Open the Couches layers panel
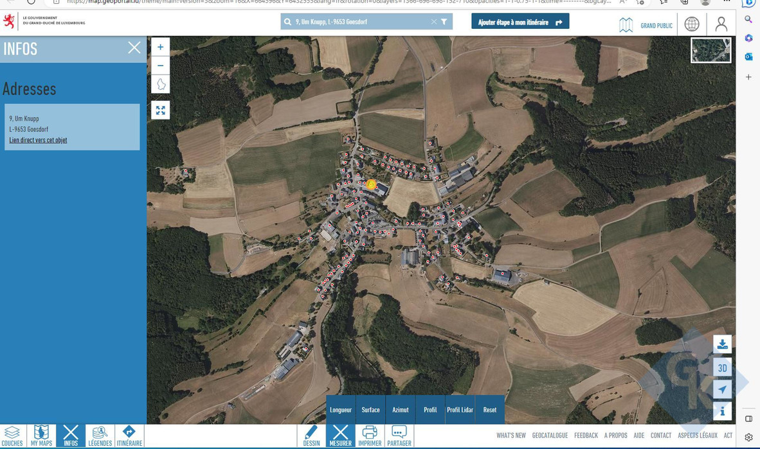The image size is (760, 449). 12,436
